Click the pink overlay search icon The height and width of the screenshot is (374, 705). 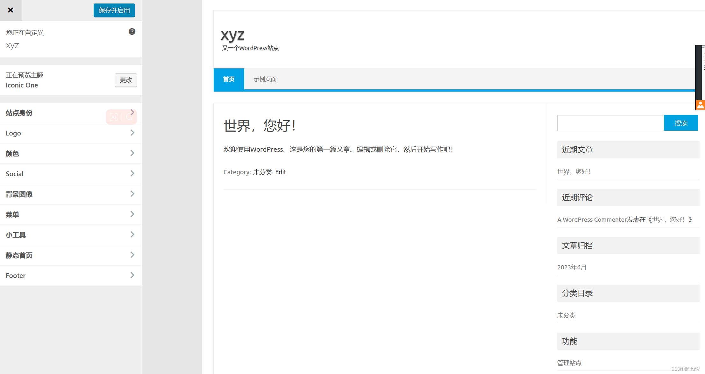pos(129,117)
